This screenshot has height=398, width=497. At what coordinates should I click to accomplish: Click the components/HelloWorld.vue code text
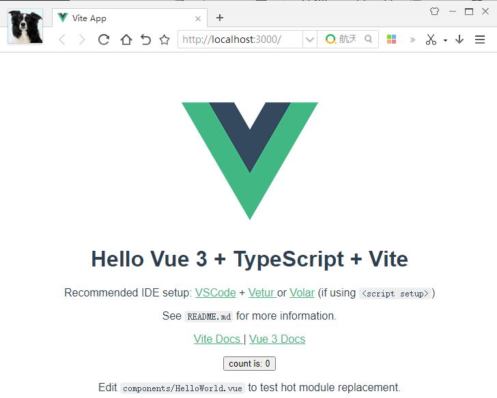click(182, 388)
